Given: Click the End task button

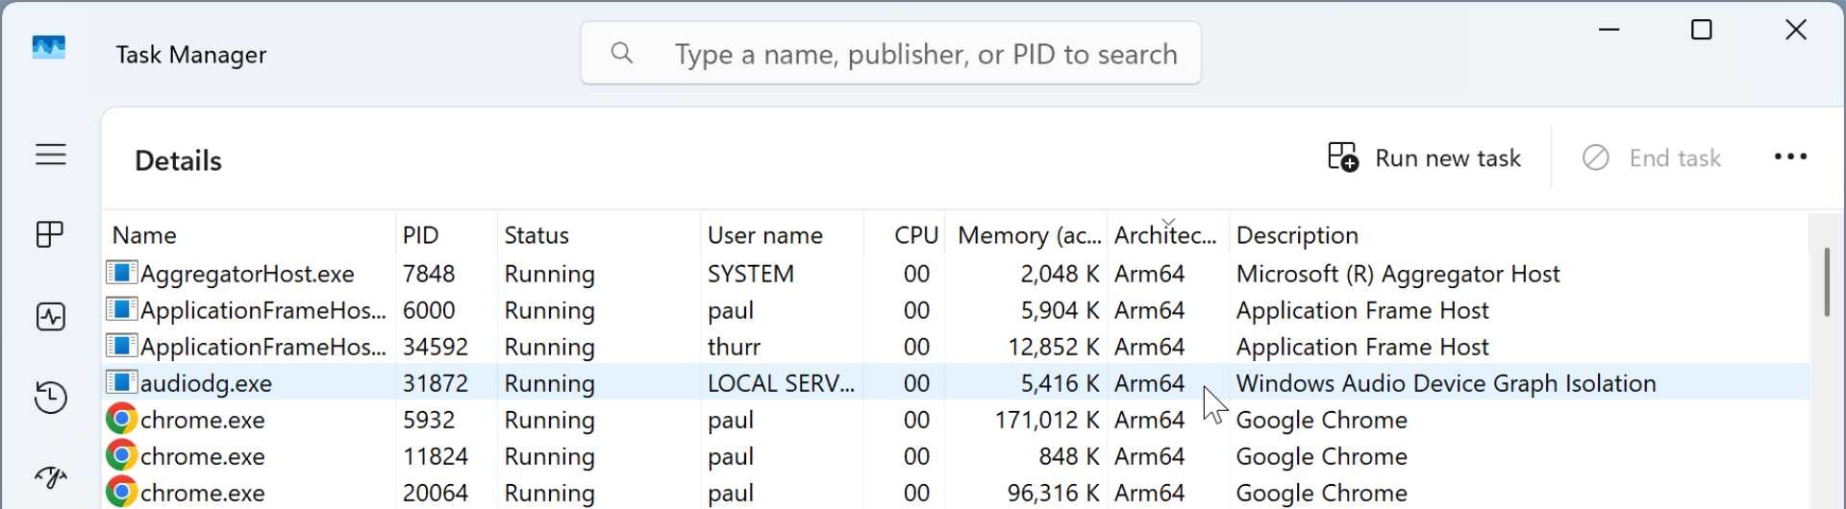Looking at the screenshot, I should [1652, 158].
